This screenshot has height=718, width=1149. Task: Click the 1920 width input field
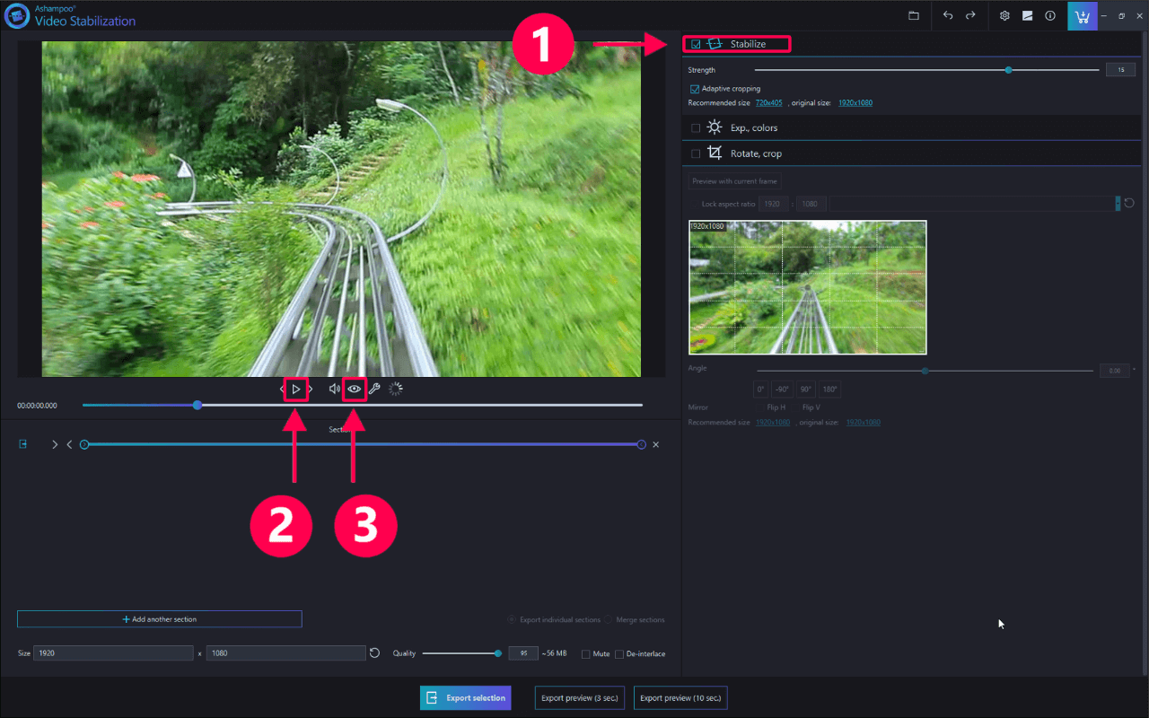coord(112,652)
